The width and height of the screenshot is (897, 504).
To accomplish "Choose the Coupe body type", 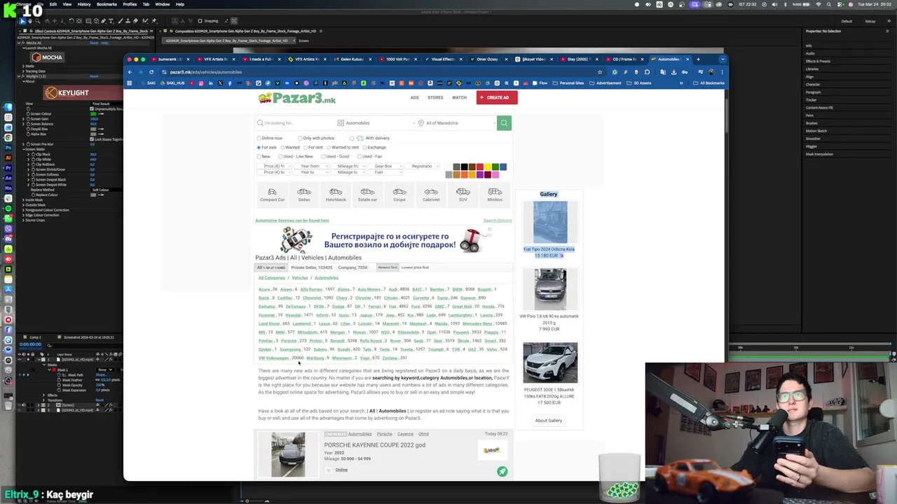I will pyautogui.click(x=399, y=195).
